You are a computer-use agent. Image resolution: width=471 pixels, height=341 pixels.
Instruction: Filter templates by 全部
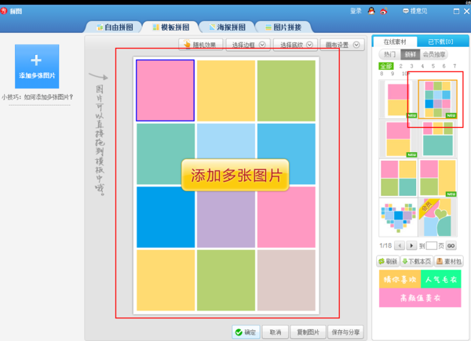[385, 66]
